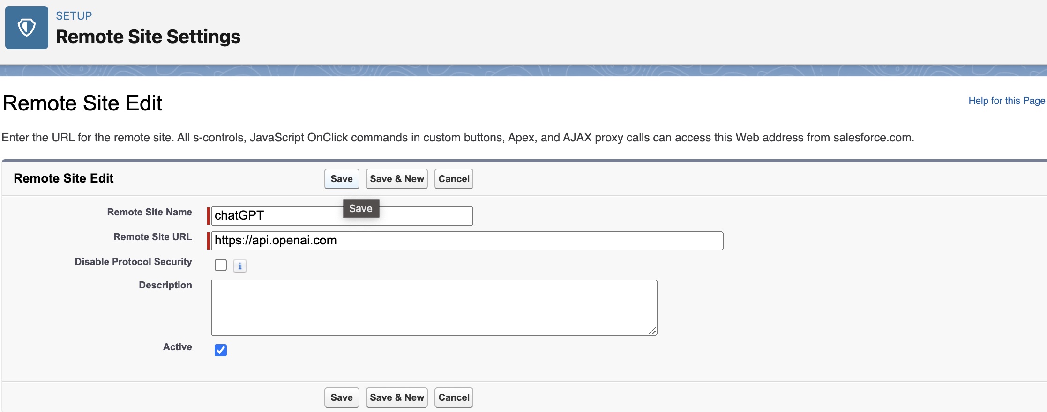Viewport: 1047px width, 412px height.
Task: Click the Remote Site Name label
Action: coord(150,212)
